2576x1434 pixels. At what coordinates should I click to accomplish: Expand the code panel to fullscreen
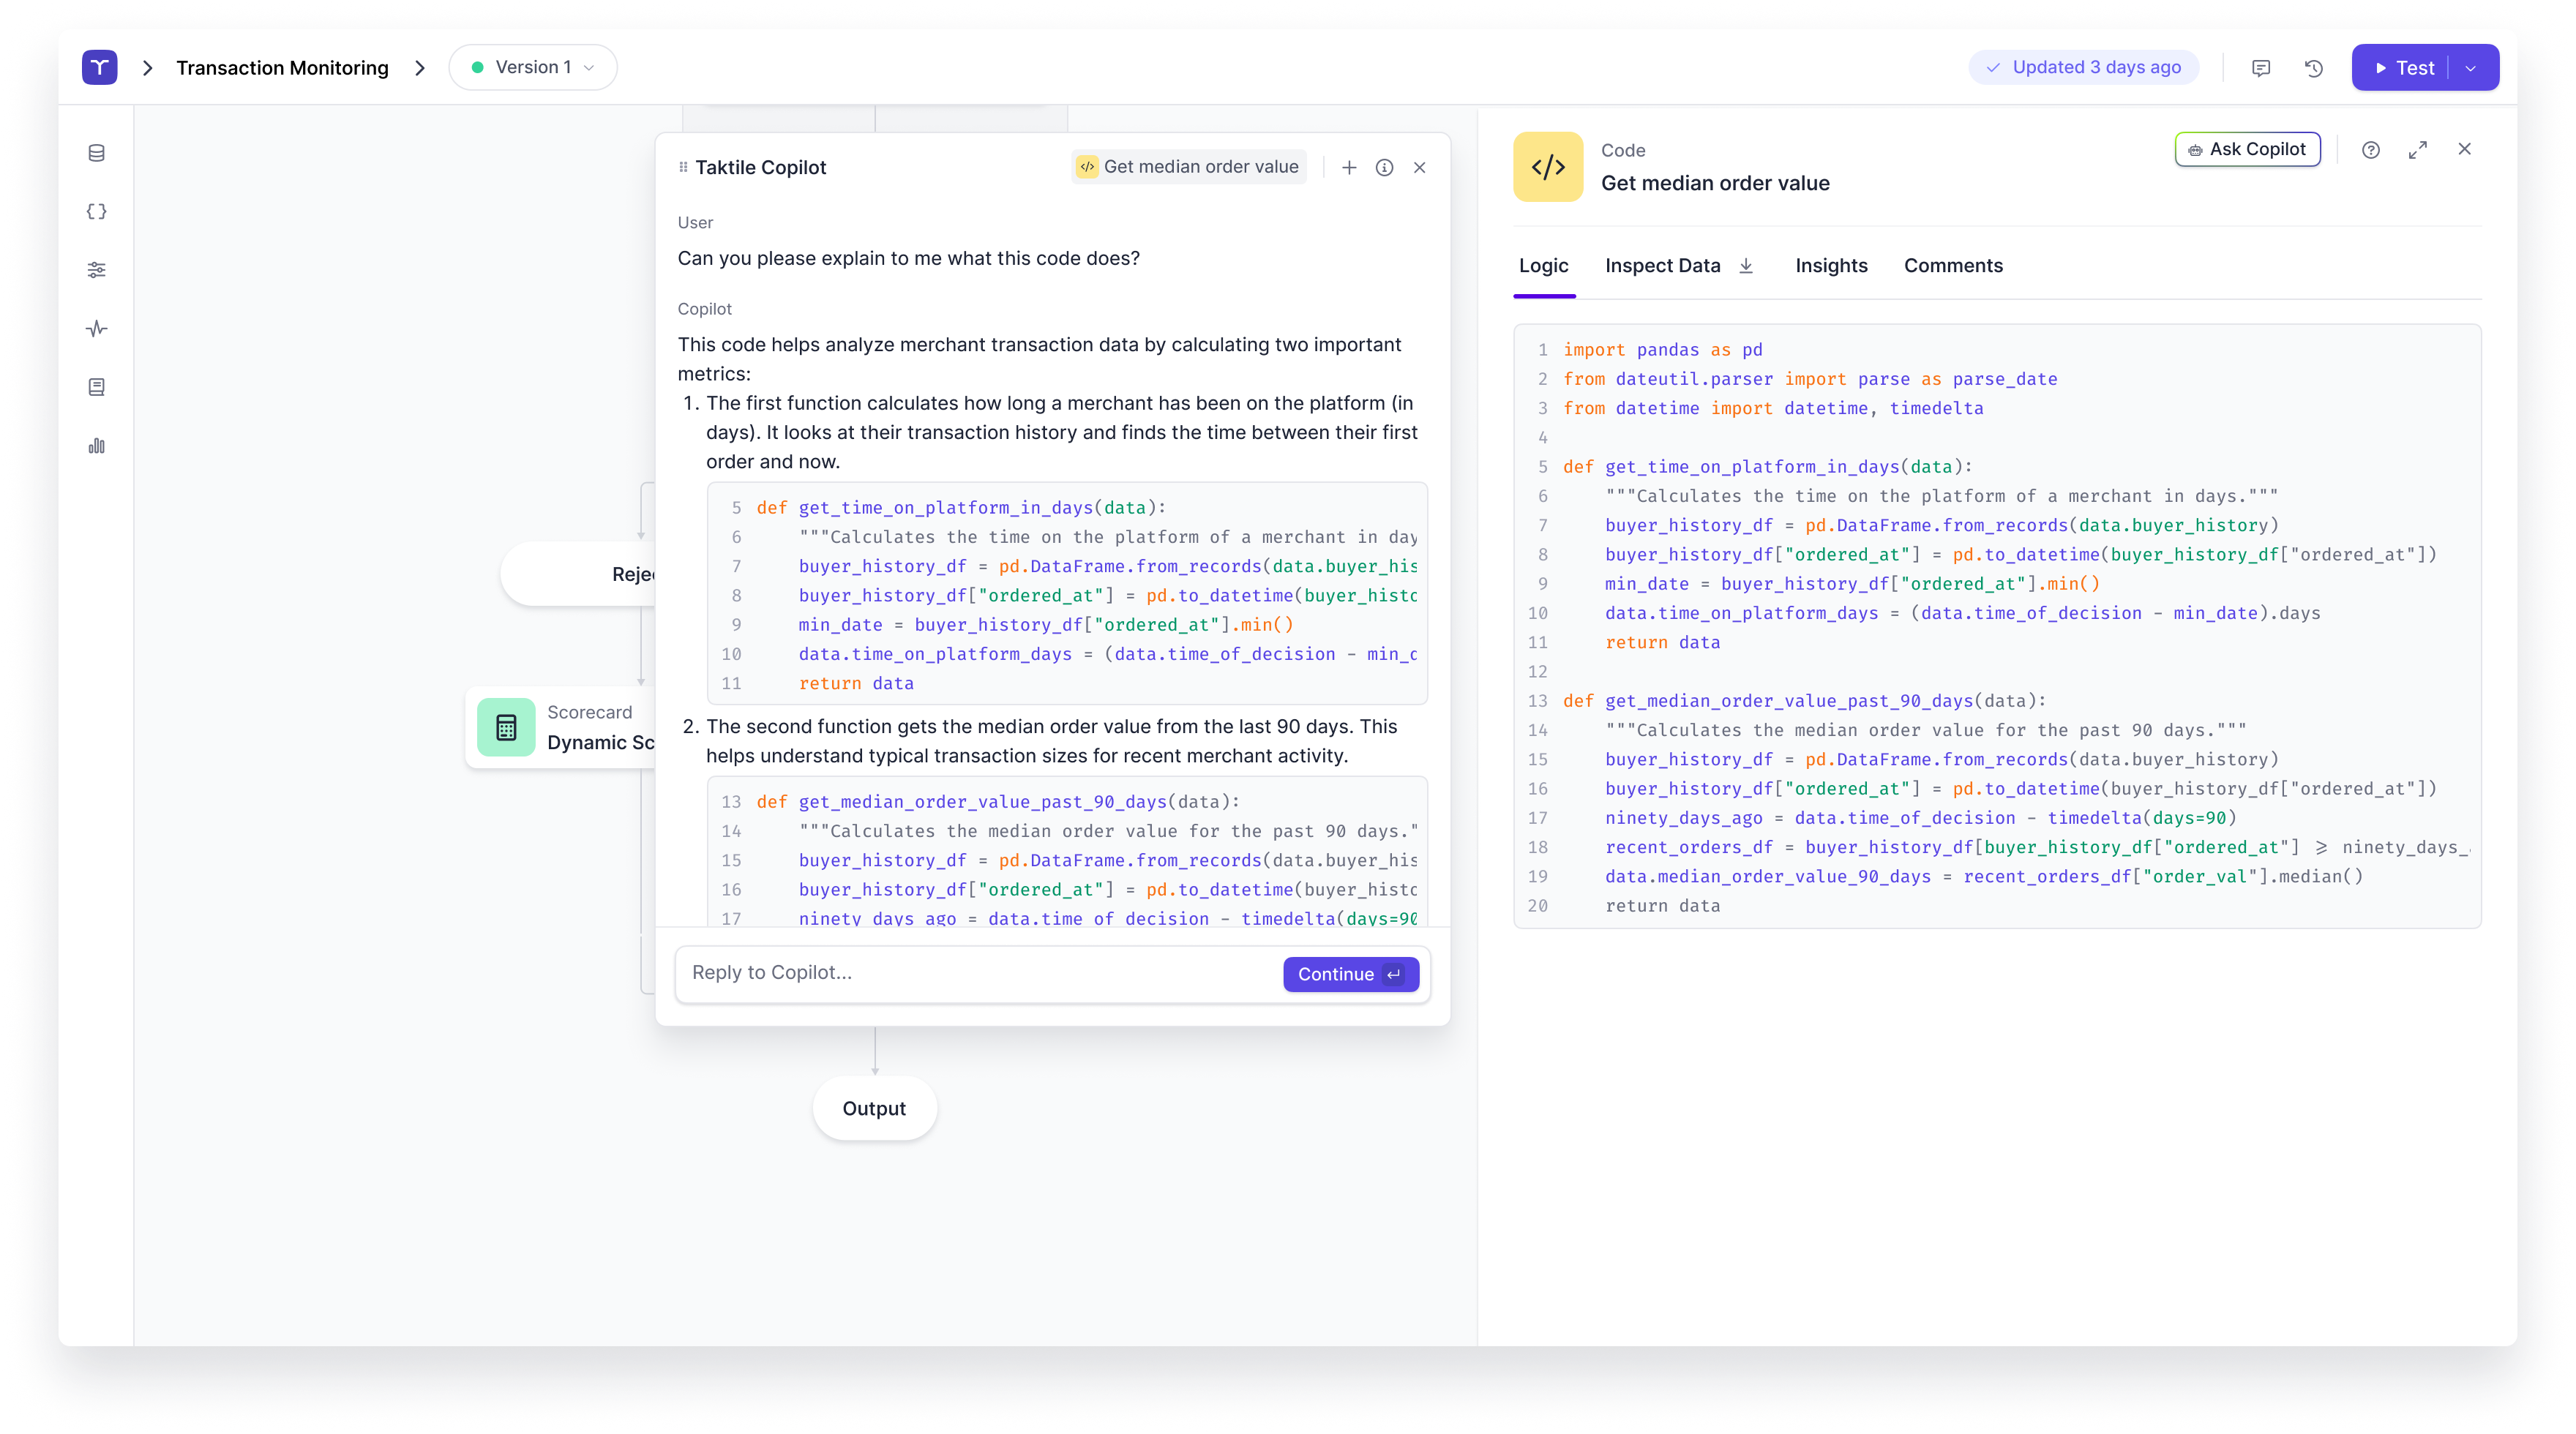point(2417,150)
